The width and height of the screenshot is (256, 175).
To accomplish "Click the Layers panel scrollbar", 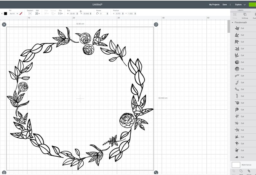I will pos(229,26).
